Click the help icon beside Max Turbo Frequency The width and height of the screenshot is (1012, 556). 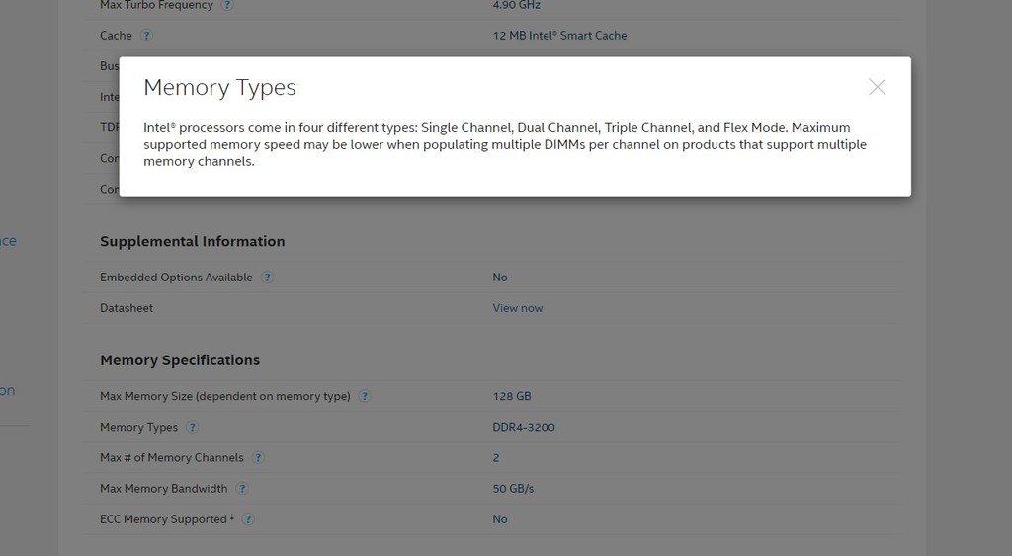(x=227, y=5)
